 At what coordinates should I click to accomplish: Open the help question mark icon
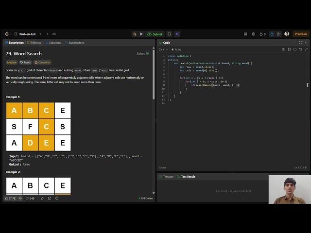pos(57,199)
